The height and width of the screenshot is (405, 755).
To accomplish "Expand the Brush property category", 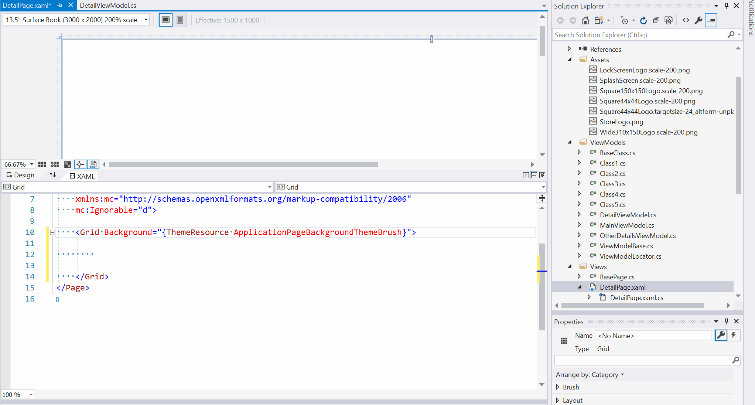I will point(557,387).
